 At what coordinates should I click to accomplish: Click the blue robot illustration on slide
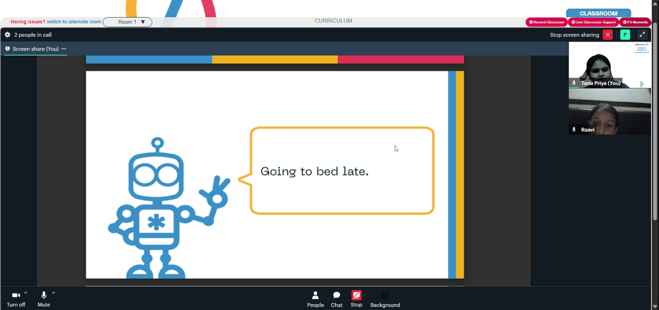coord(168,207)
